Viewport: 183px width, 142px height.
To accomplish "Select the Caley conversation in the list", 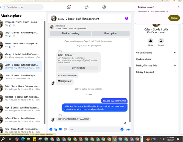I will 21,66.
